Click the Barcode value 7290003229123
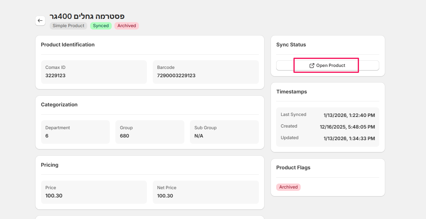Viewport: 426px width, 219px height. click(176, 76)
